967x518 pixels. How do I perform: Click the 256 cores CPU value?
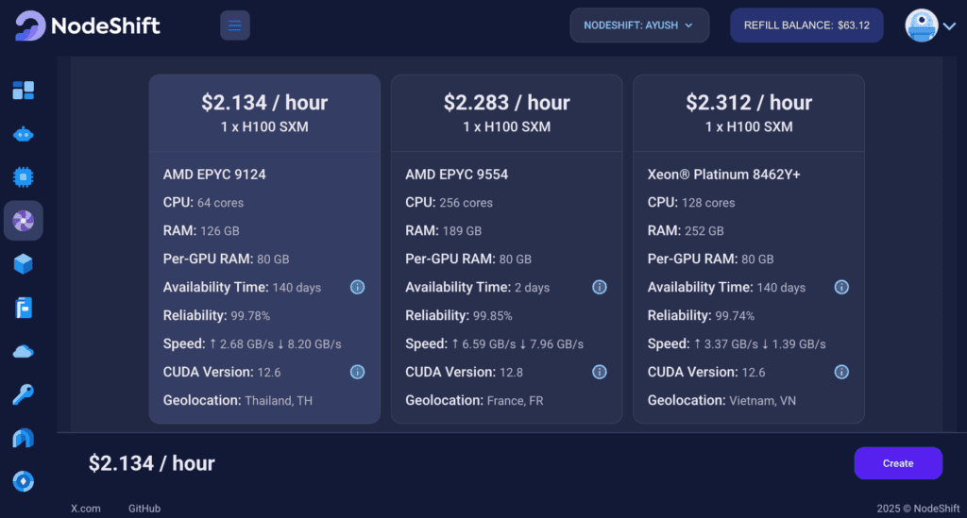[x=466, y=203]
